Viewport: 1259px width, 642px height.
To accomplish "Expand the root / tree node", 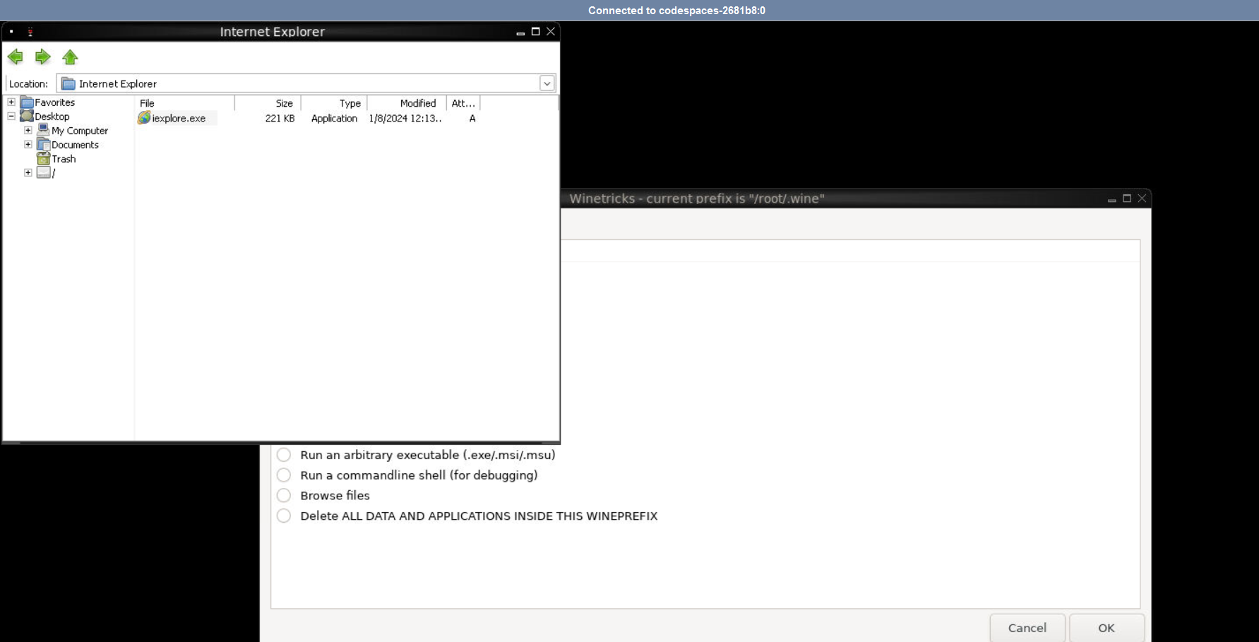I will [x=28, y=173].
